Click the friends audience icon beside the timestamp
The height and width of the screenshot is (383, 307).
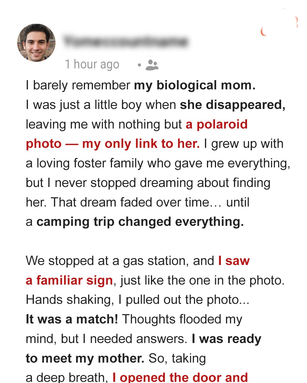[x=152, y=65]
